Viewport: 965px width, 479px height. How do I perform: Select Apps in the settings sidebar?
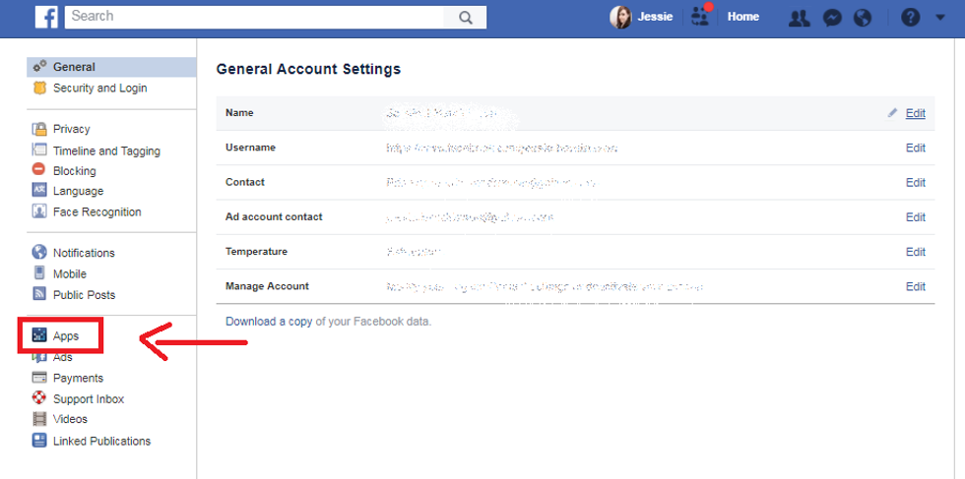tap(66, 336)
